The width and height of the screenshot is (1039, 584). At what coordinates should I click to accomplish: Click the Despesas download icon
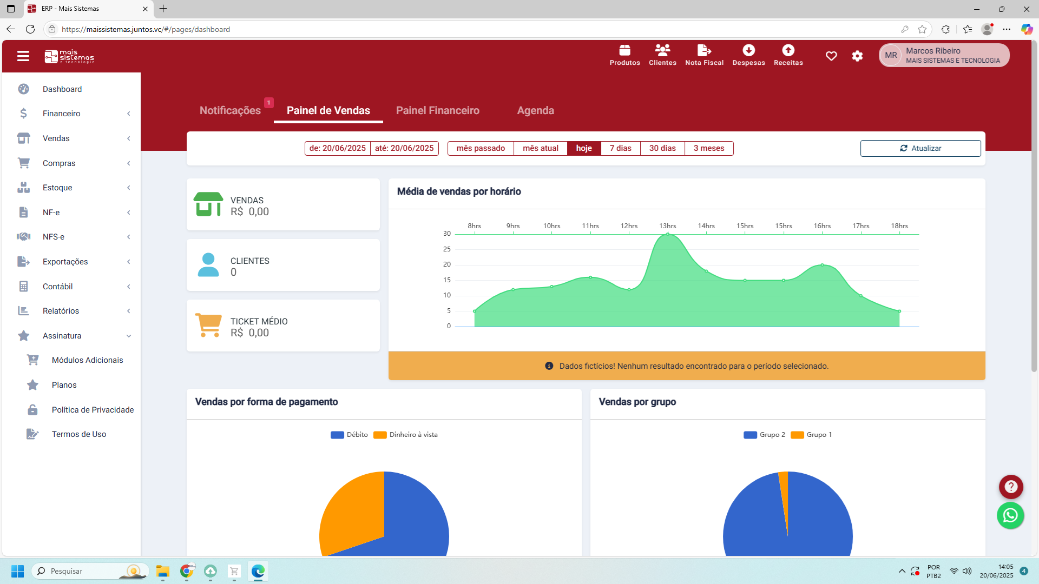point(748,50)
